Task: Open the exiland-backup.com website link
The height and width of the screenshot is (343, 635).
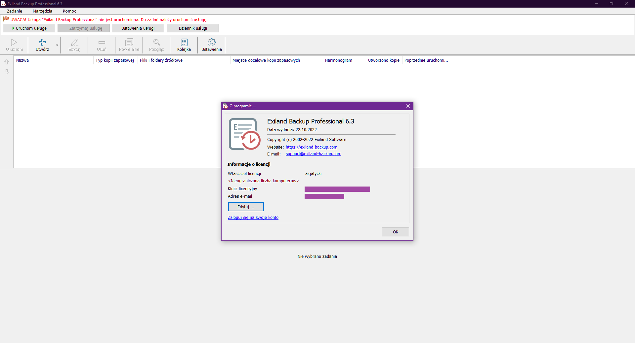Action: (x=312, y=147)
